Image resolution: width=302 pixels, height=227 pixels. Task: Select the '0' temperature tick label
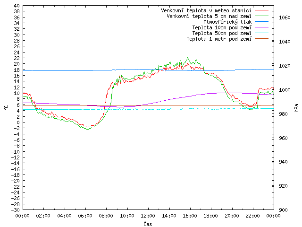(x=18, y=122)
